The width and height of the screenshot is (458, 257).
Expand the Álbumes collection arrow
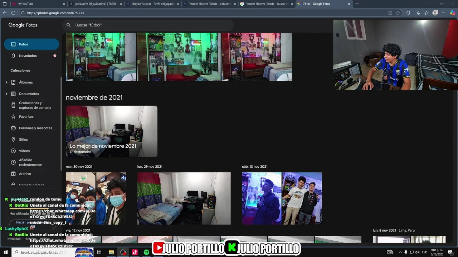click(6, 82)
